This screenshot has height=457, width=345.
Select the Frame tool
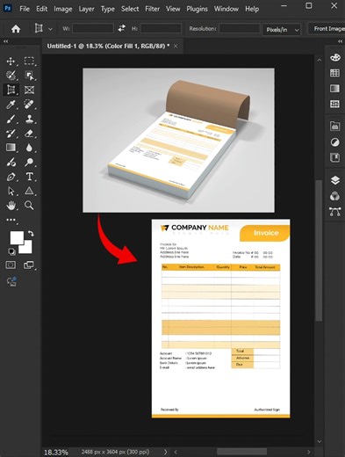point(29,90)
